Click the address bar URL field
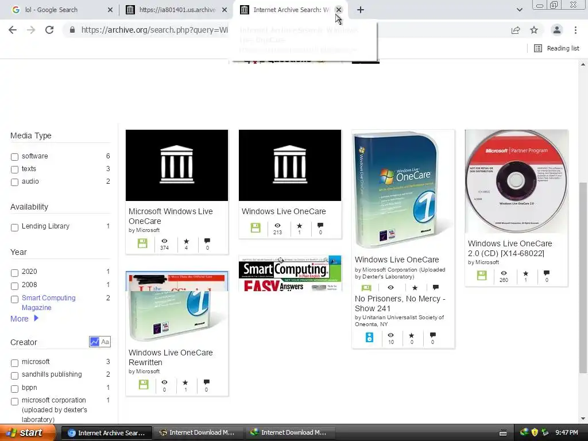This screenshot has width=588, height=441. [x=154, y=30]
